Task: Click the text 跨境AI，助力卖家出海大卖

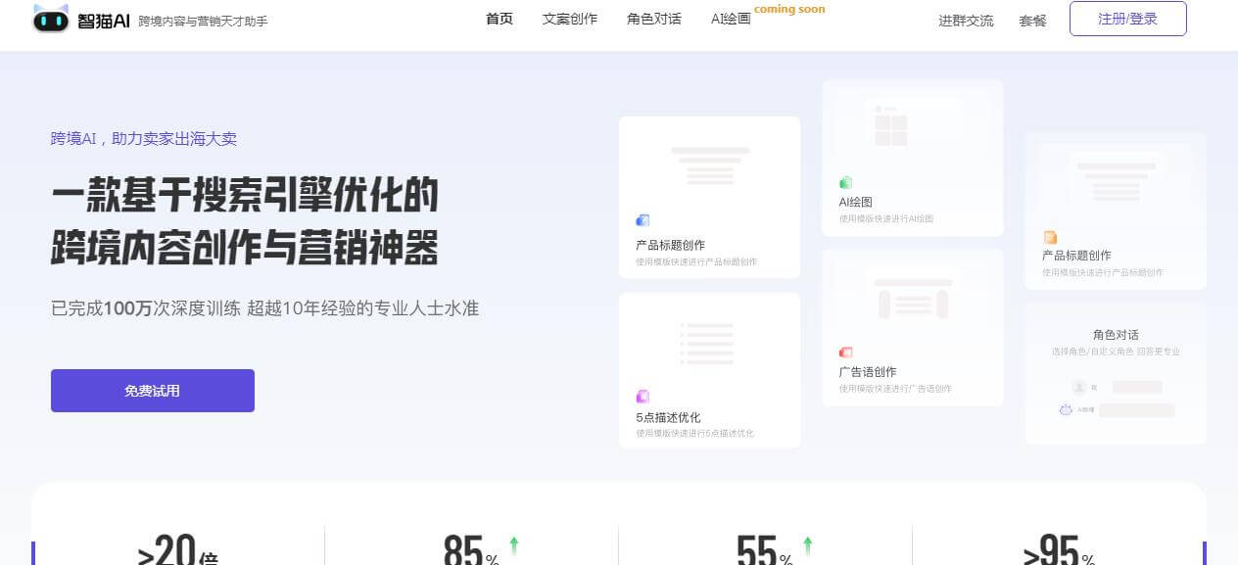Action: (x=144, y=139)
